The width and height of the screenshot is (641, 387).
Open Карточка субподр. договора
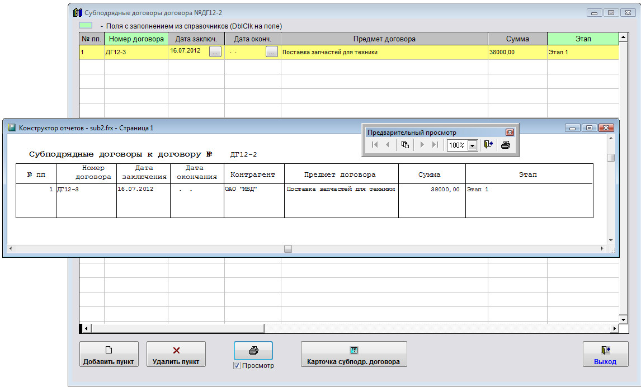pos(354,355)
